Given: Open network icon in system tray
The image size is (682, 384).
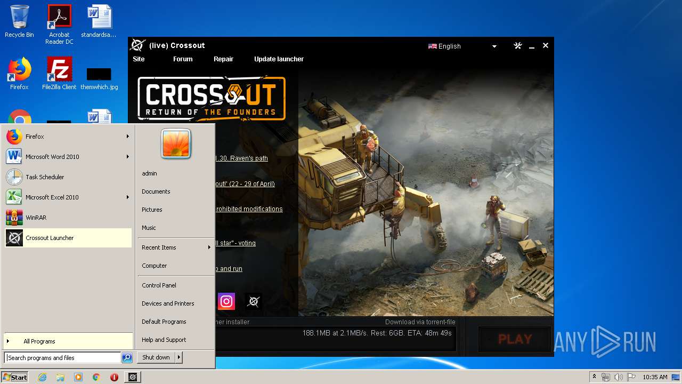Looking at the screenshot, I should pyautogui.click(x=606, y=377).
